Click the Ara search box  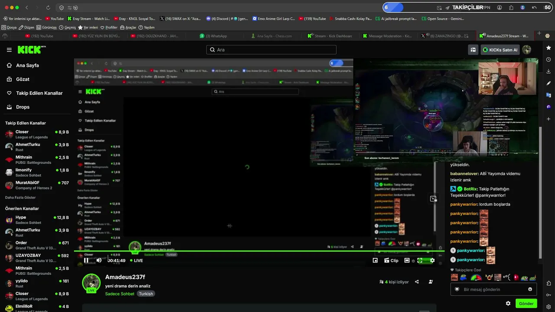[271, 50]
